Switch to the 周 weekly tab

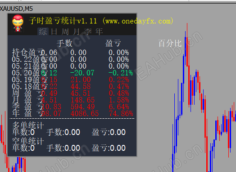pyautogui.click(x=65, y=32)
